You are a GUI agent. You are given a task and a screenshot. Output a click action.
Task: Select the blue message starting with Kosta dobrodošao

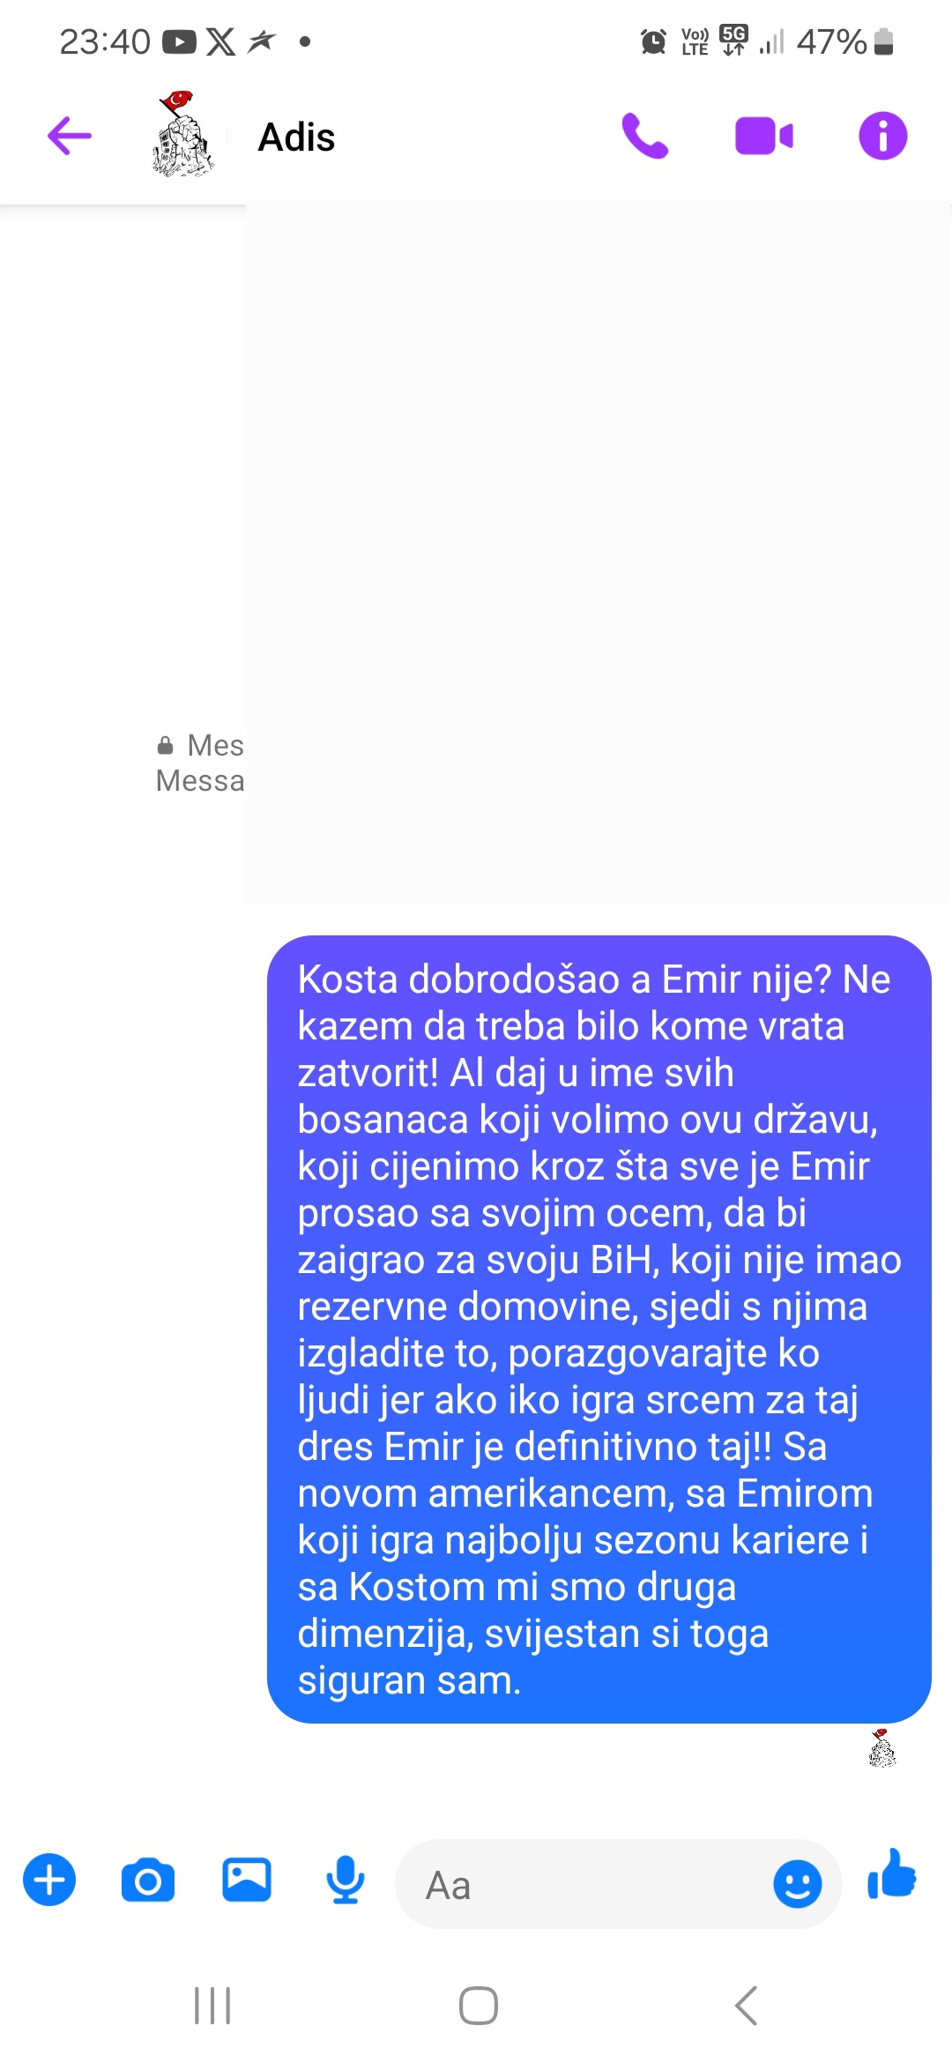tap(599, 1329)
